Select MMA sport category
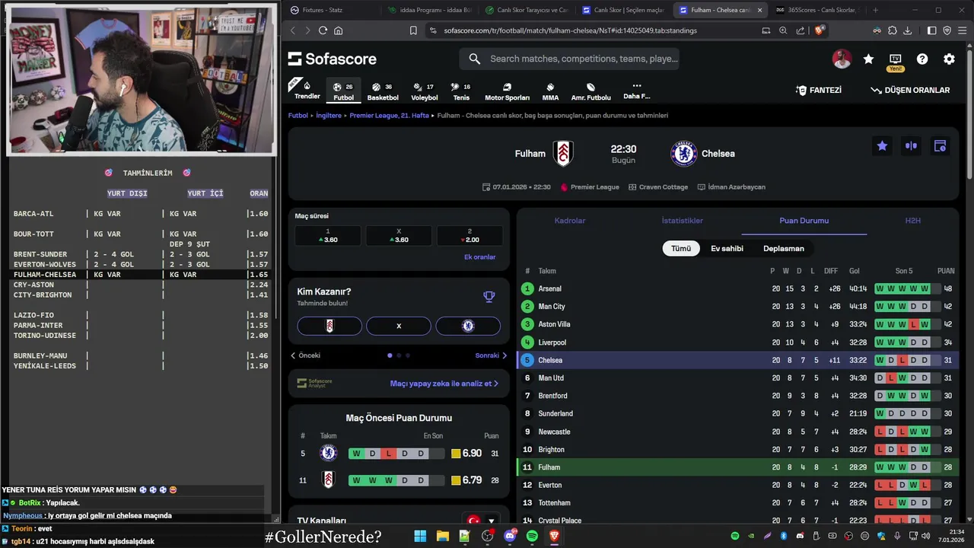Image resolution: width=974 pixels, height=548 pixels. (550, 91)
